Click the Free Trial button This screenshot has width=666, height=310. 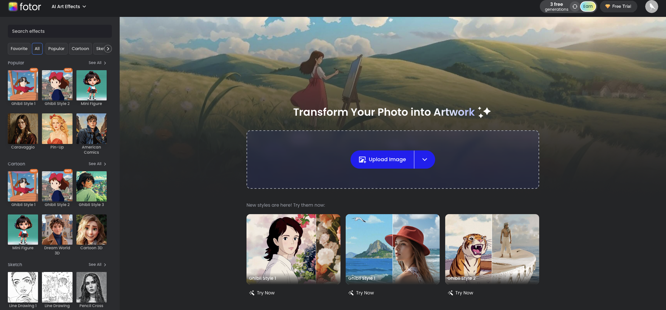[x=618, y=6]
